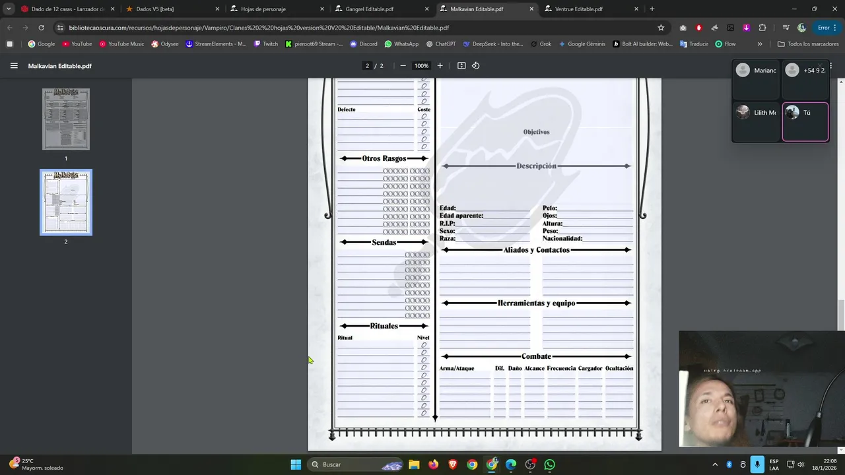The width and height of the screenshot is (845, 475).
Task: Click the Nacionalidad field
Action: click(x=607, y=238)
